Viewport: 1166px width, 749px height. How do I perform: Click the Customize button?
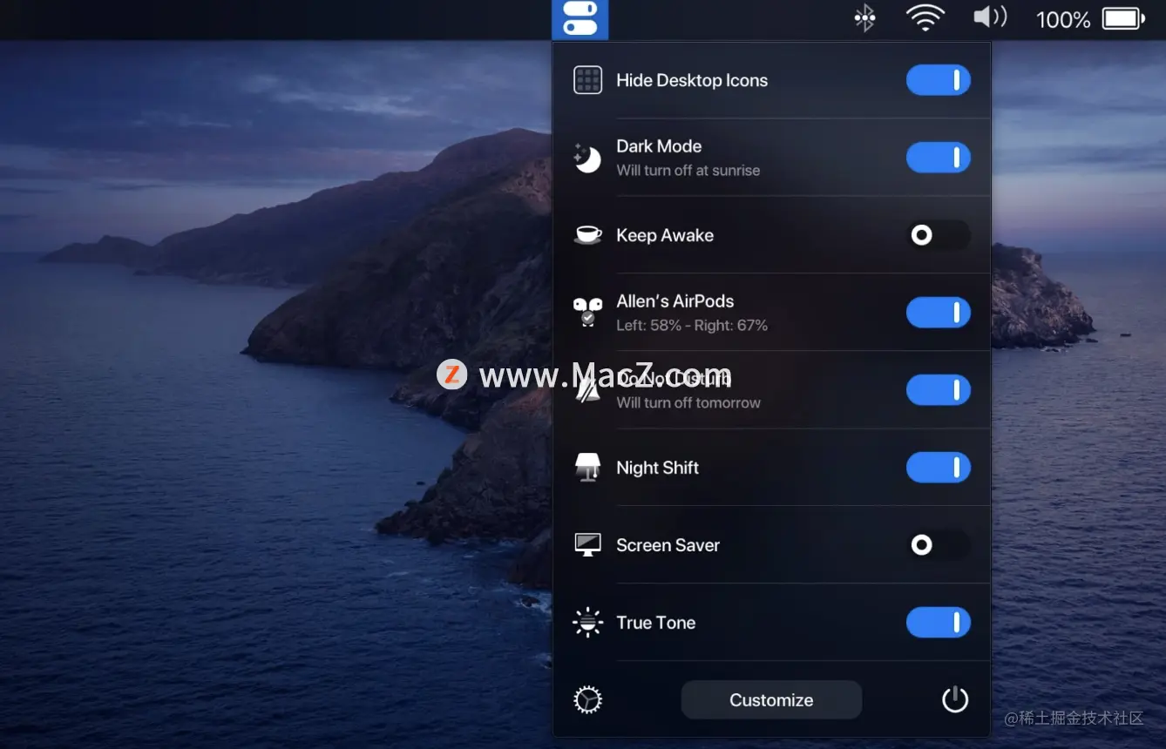pyautogui.click(x=771, y=700)
